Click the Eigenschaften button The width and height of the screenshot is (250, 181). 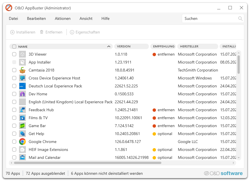coord(85,32)
